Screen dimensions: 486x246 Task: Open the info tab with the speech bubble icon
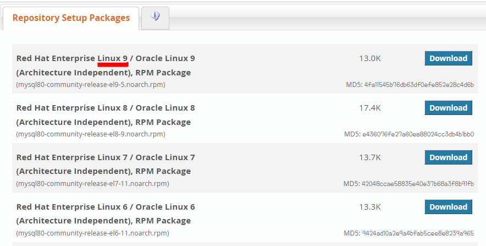tap(155, 18)
